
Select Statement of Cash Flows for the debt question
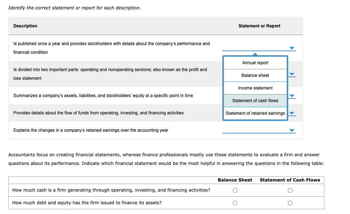click(x=290, y=203)
